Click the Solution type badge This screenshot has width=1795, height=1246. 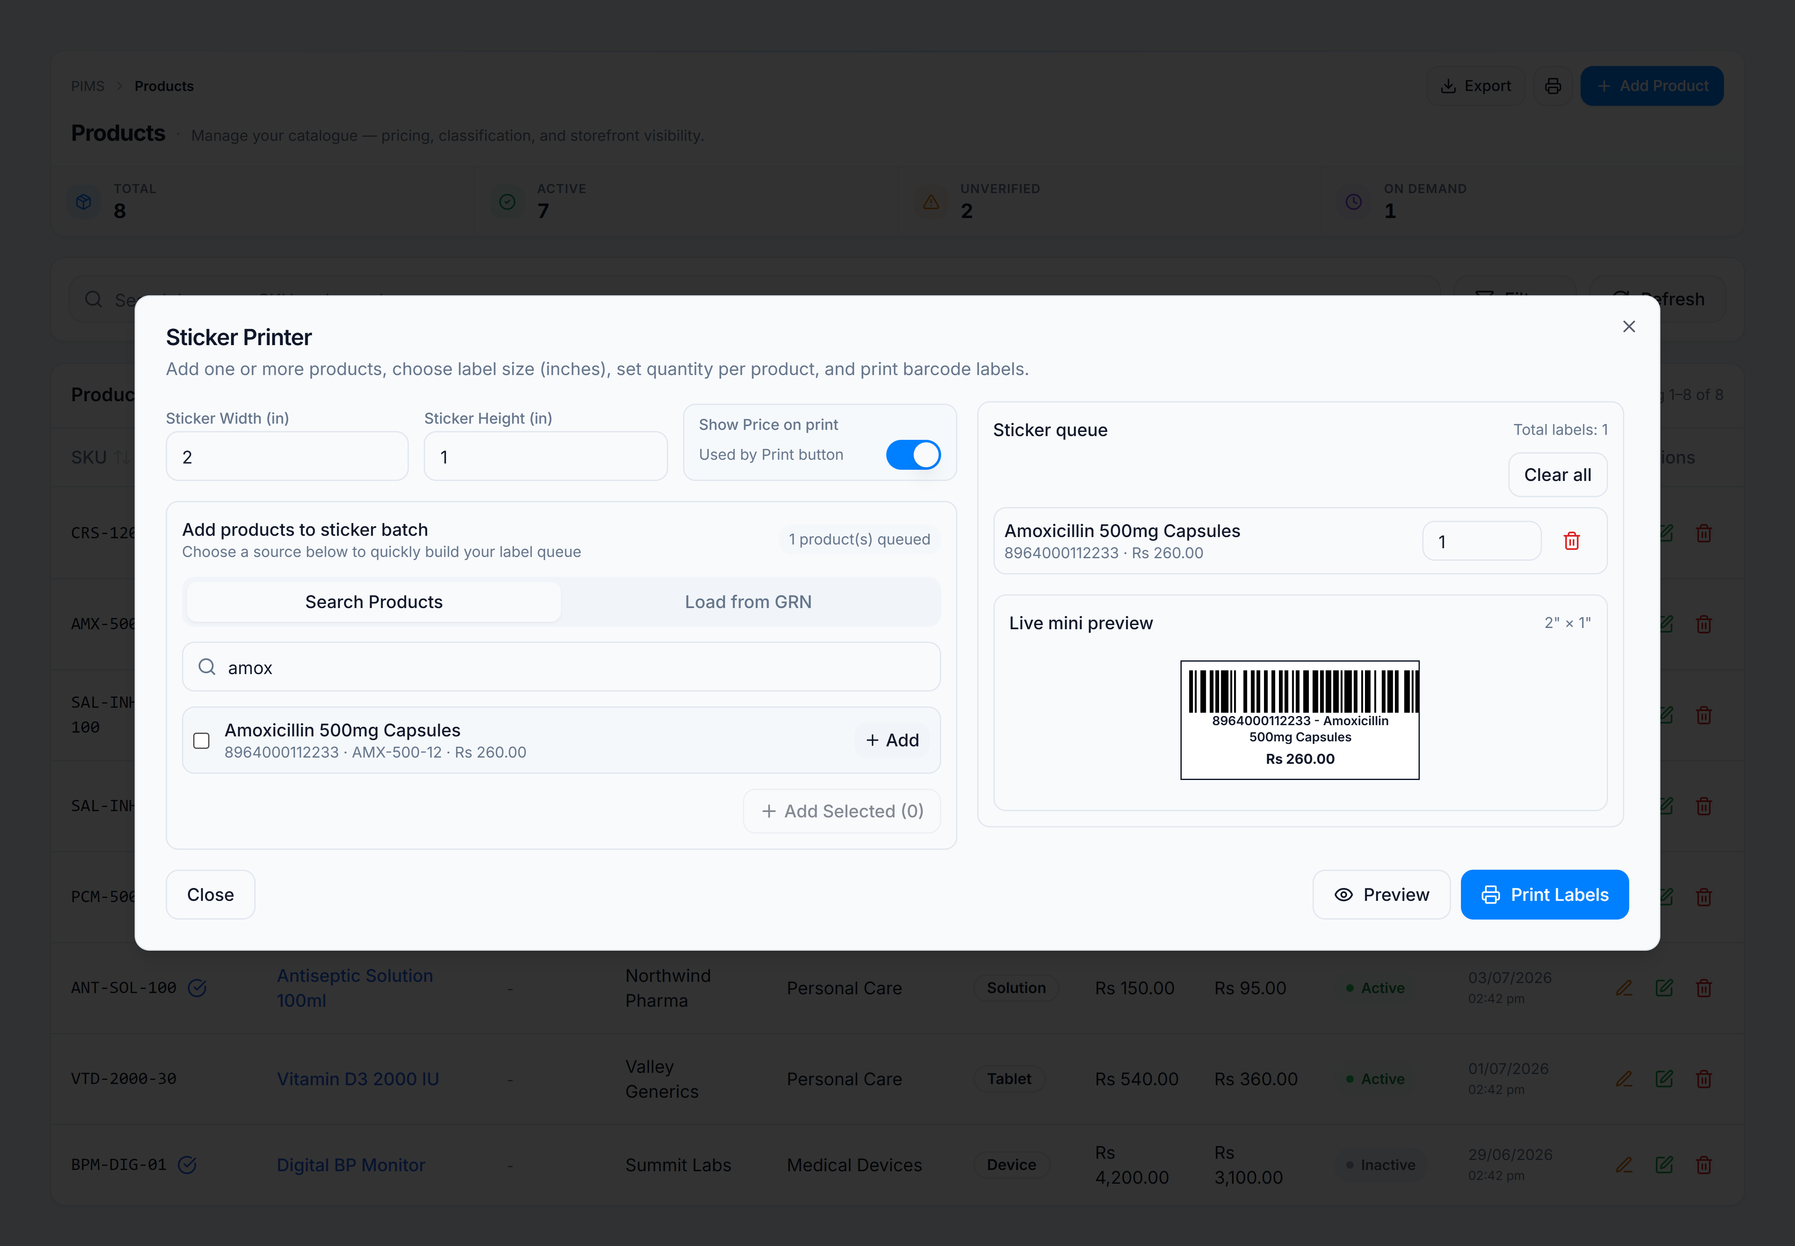click(x=1016, y=988)
